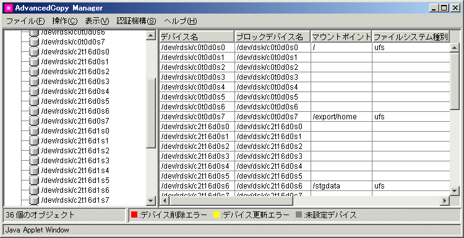Click ufs cell in /stgdata row
464x238 pixels.
(411, 185)
